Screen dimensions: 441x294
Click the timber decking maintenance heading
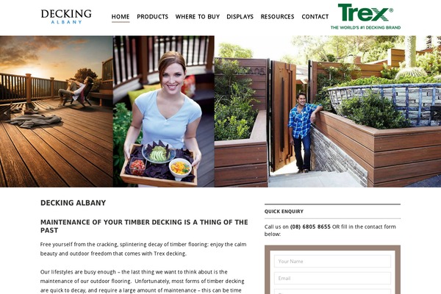pos(144,226)
